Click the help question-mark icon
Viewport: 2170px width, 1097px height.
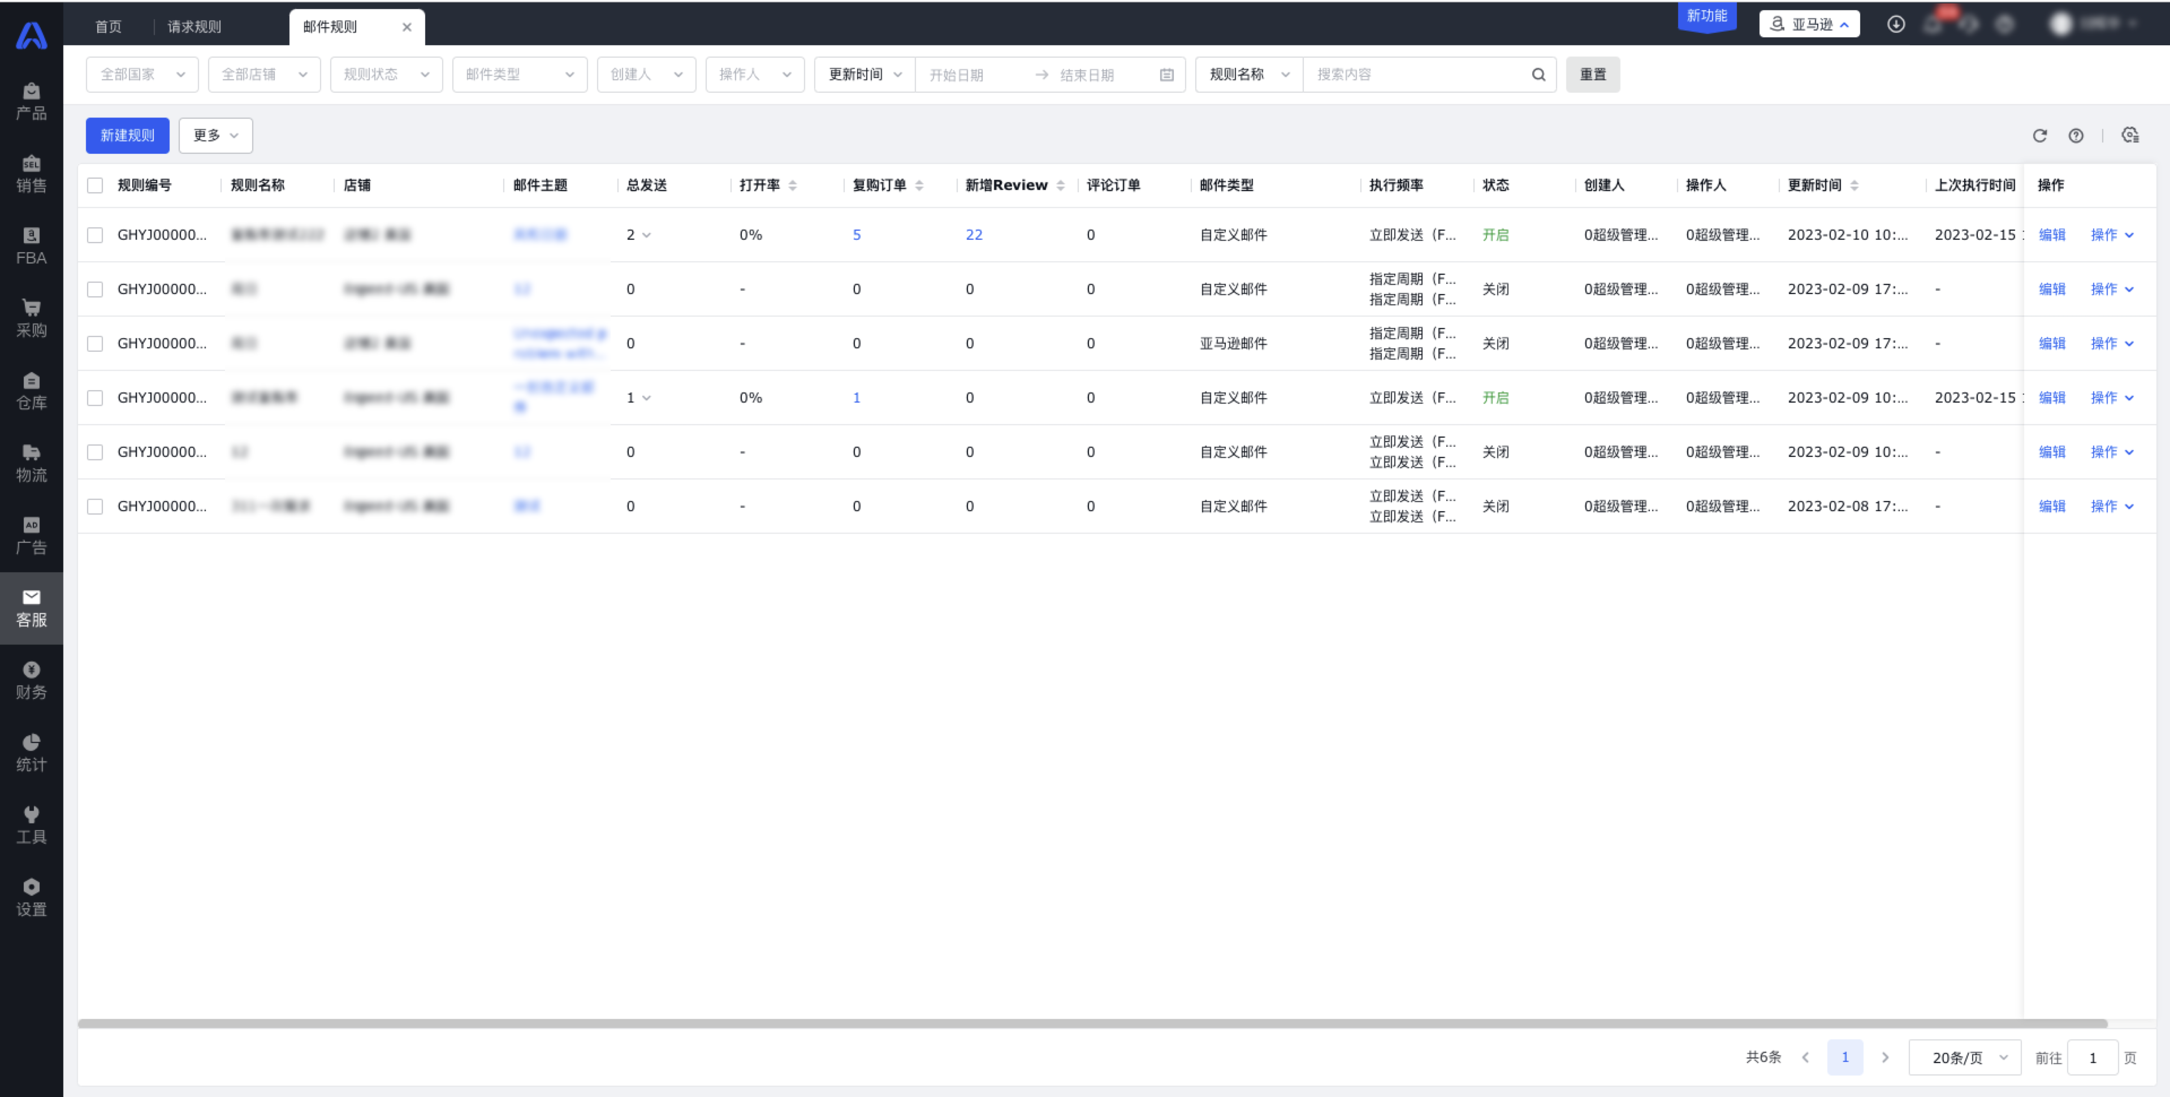pos(2076,136)
